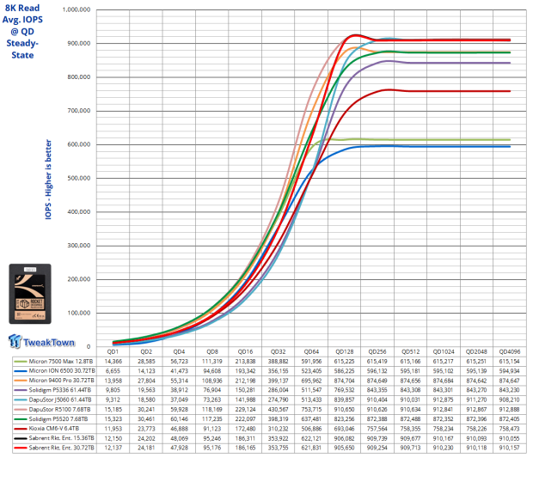This screenshot has width=533, height=488.
Task: Click the orange Micron 9400 Pro swatch
Action: pos(20,381)
